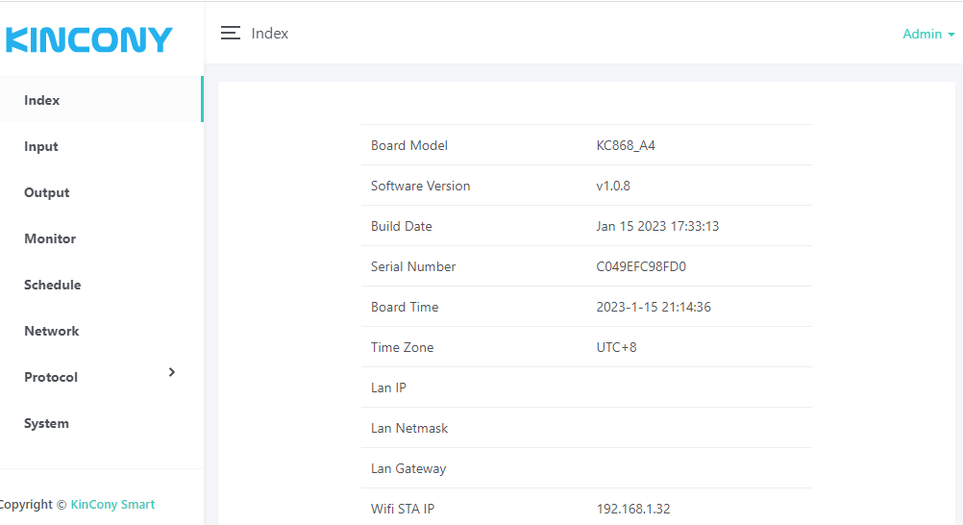
Task: Click the Index page title in header
Action: click(270, 34)
